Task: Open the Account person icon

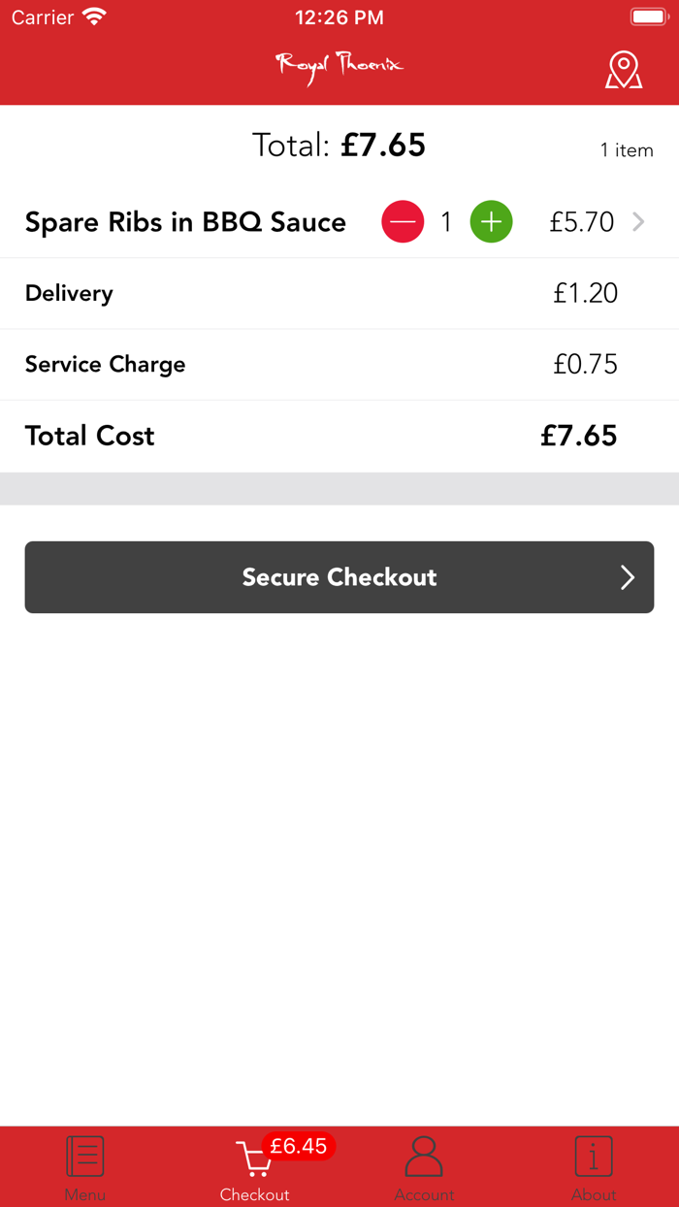Action: (x=424, y=1157)
